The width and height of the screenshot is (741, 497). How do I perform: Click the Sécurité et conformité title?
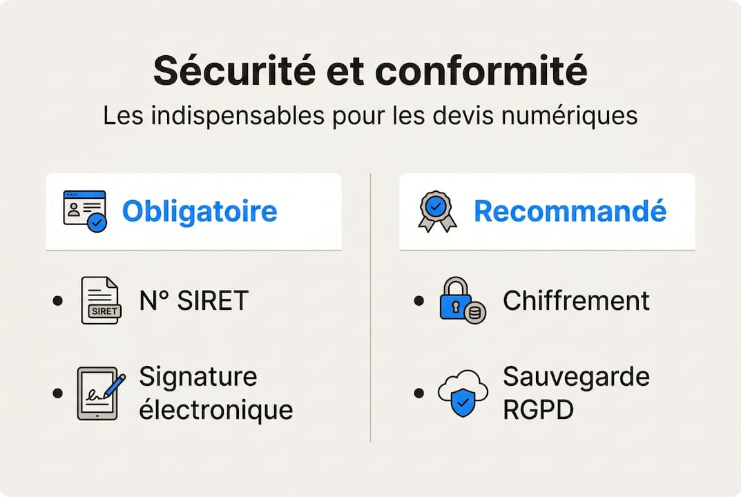point(370,70)
